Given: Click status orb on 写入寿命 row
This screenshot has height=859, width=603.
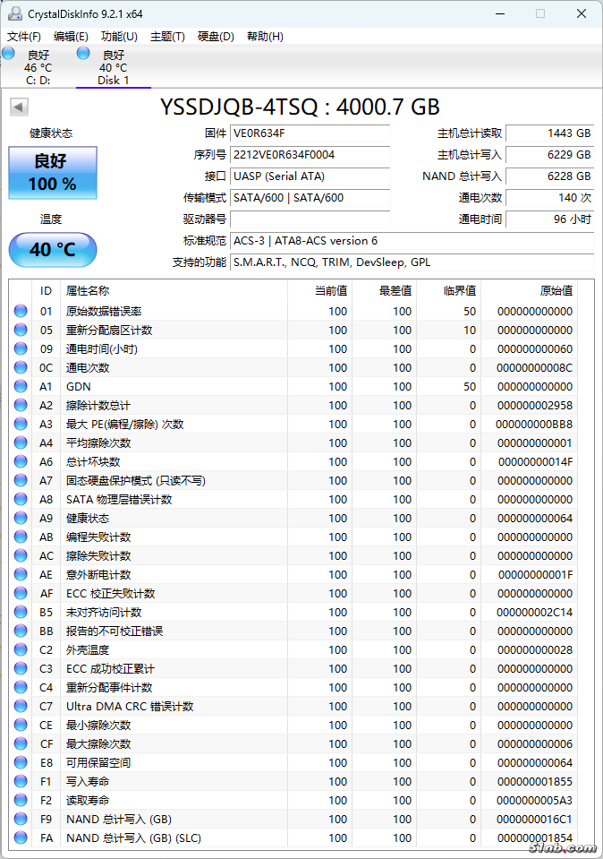Looking at the screenshot, I should coord(21,781).
